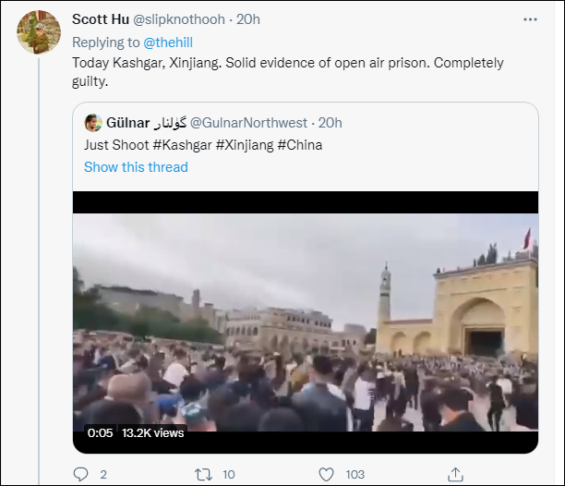Screen dimensions: 565x486
Task: Click Scott Hu's profile avatar
Action: pyautogui.click(x=39, y=33)
